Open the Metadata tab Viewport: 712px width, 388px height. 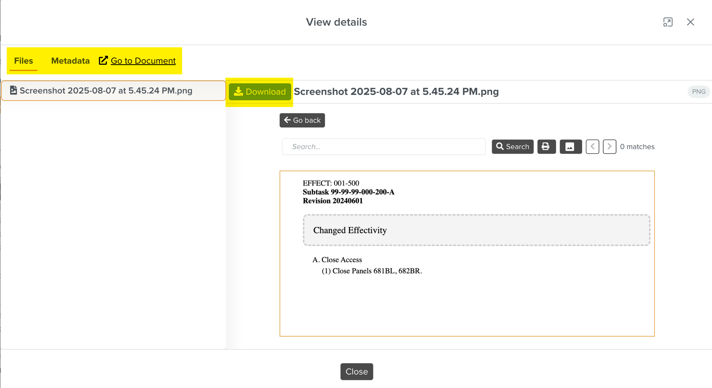click(70, 61)
